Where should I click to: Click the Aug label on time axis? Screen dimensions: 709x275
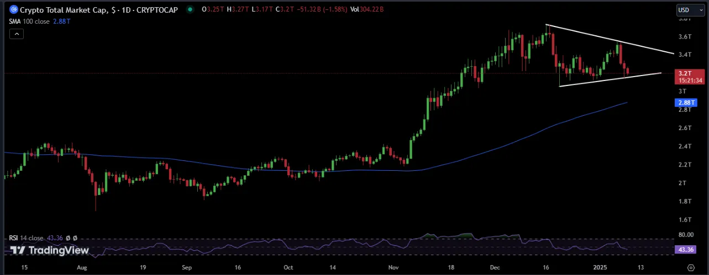(x=82, y=267)
